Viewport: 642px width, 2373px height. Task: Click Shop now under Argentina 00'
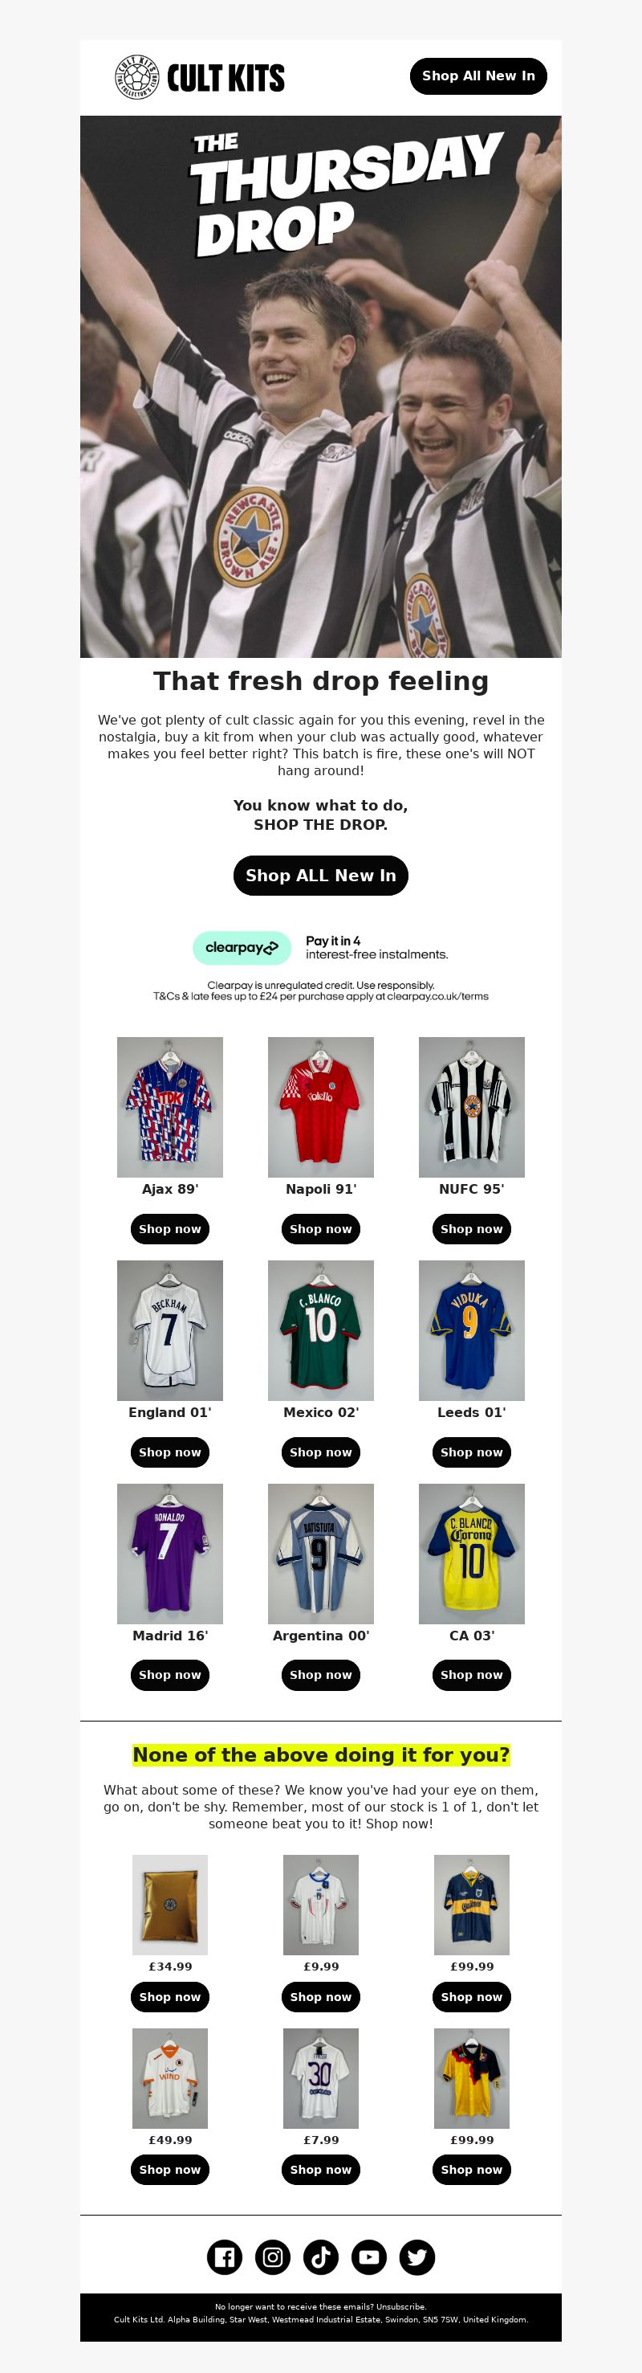click(321, 1675)
